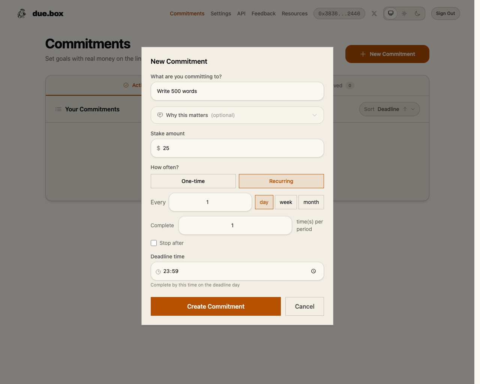
Task: Enable the Stop after checkbox
Action: pyautogui.click(x=154, y=243)
